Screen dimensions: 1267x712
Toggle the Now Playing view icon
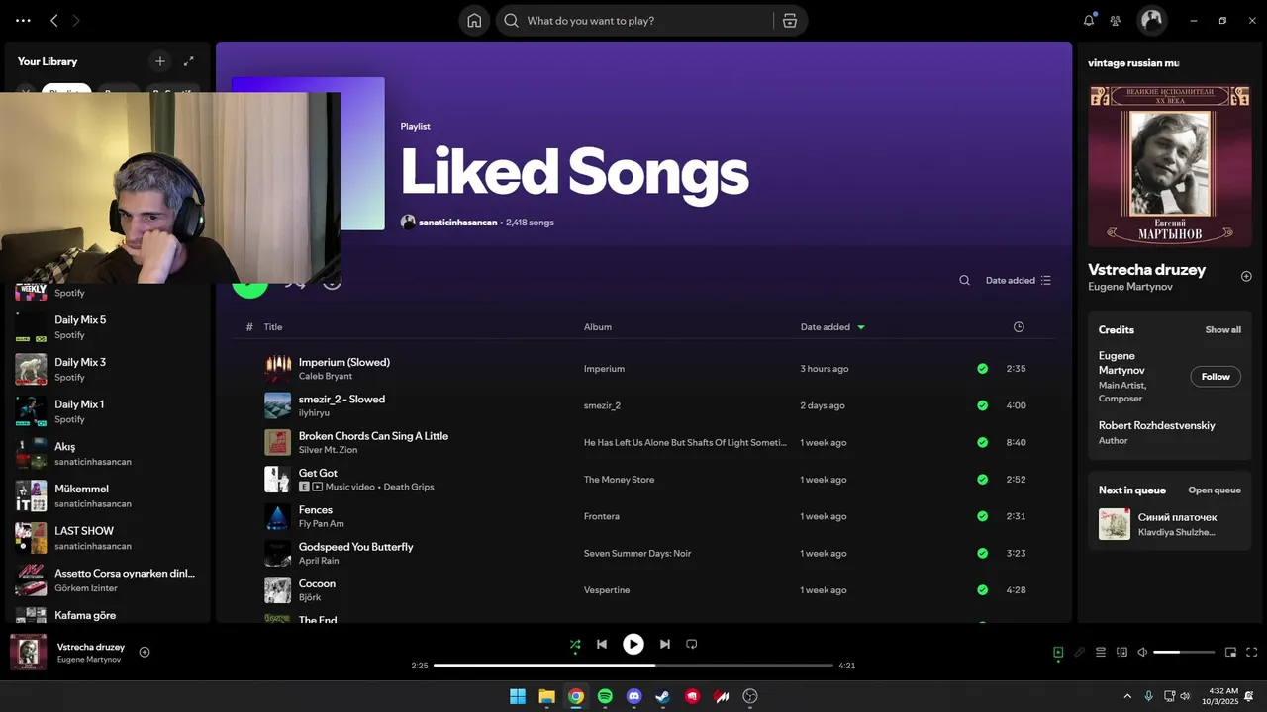pos(1058,653)
